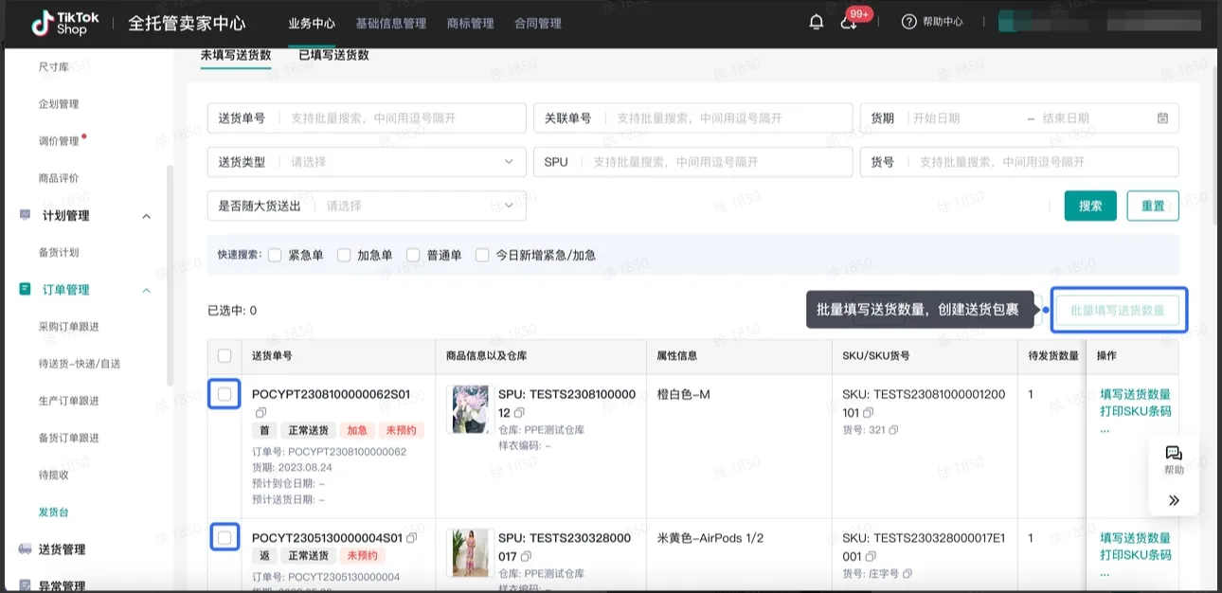1222x593 pixels.
Task: Select the 已填写送货数 tab
Action: point(334,55)
